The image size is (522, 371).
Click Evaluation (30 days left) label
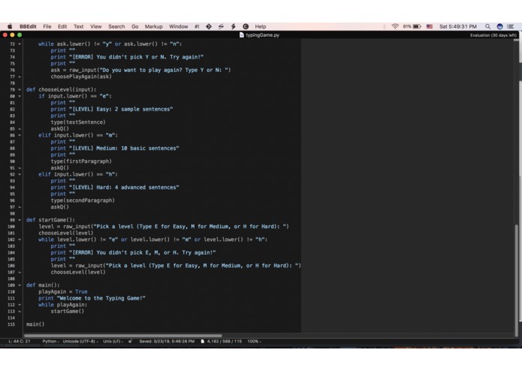(x=493, y=35)
